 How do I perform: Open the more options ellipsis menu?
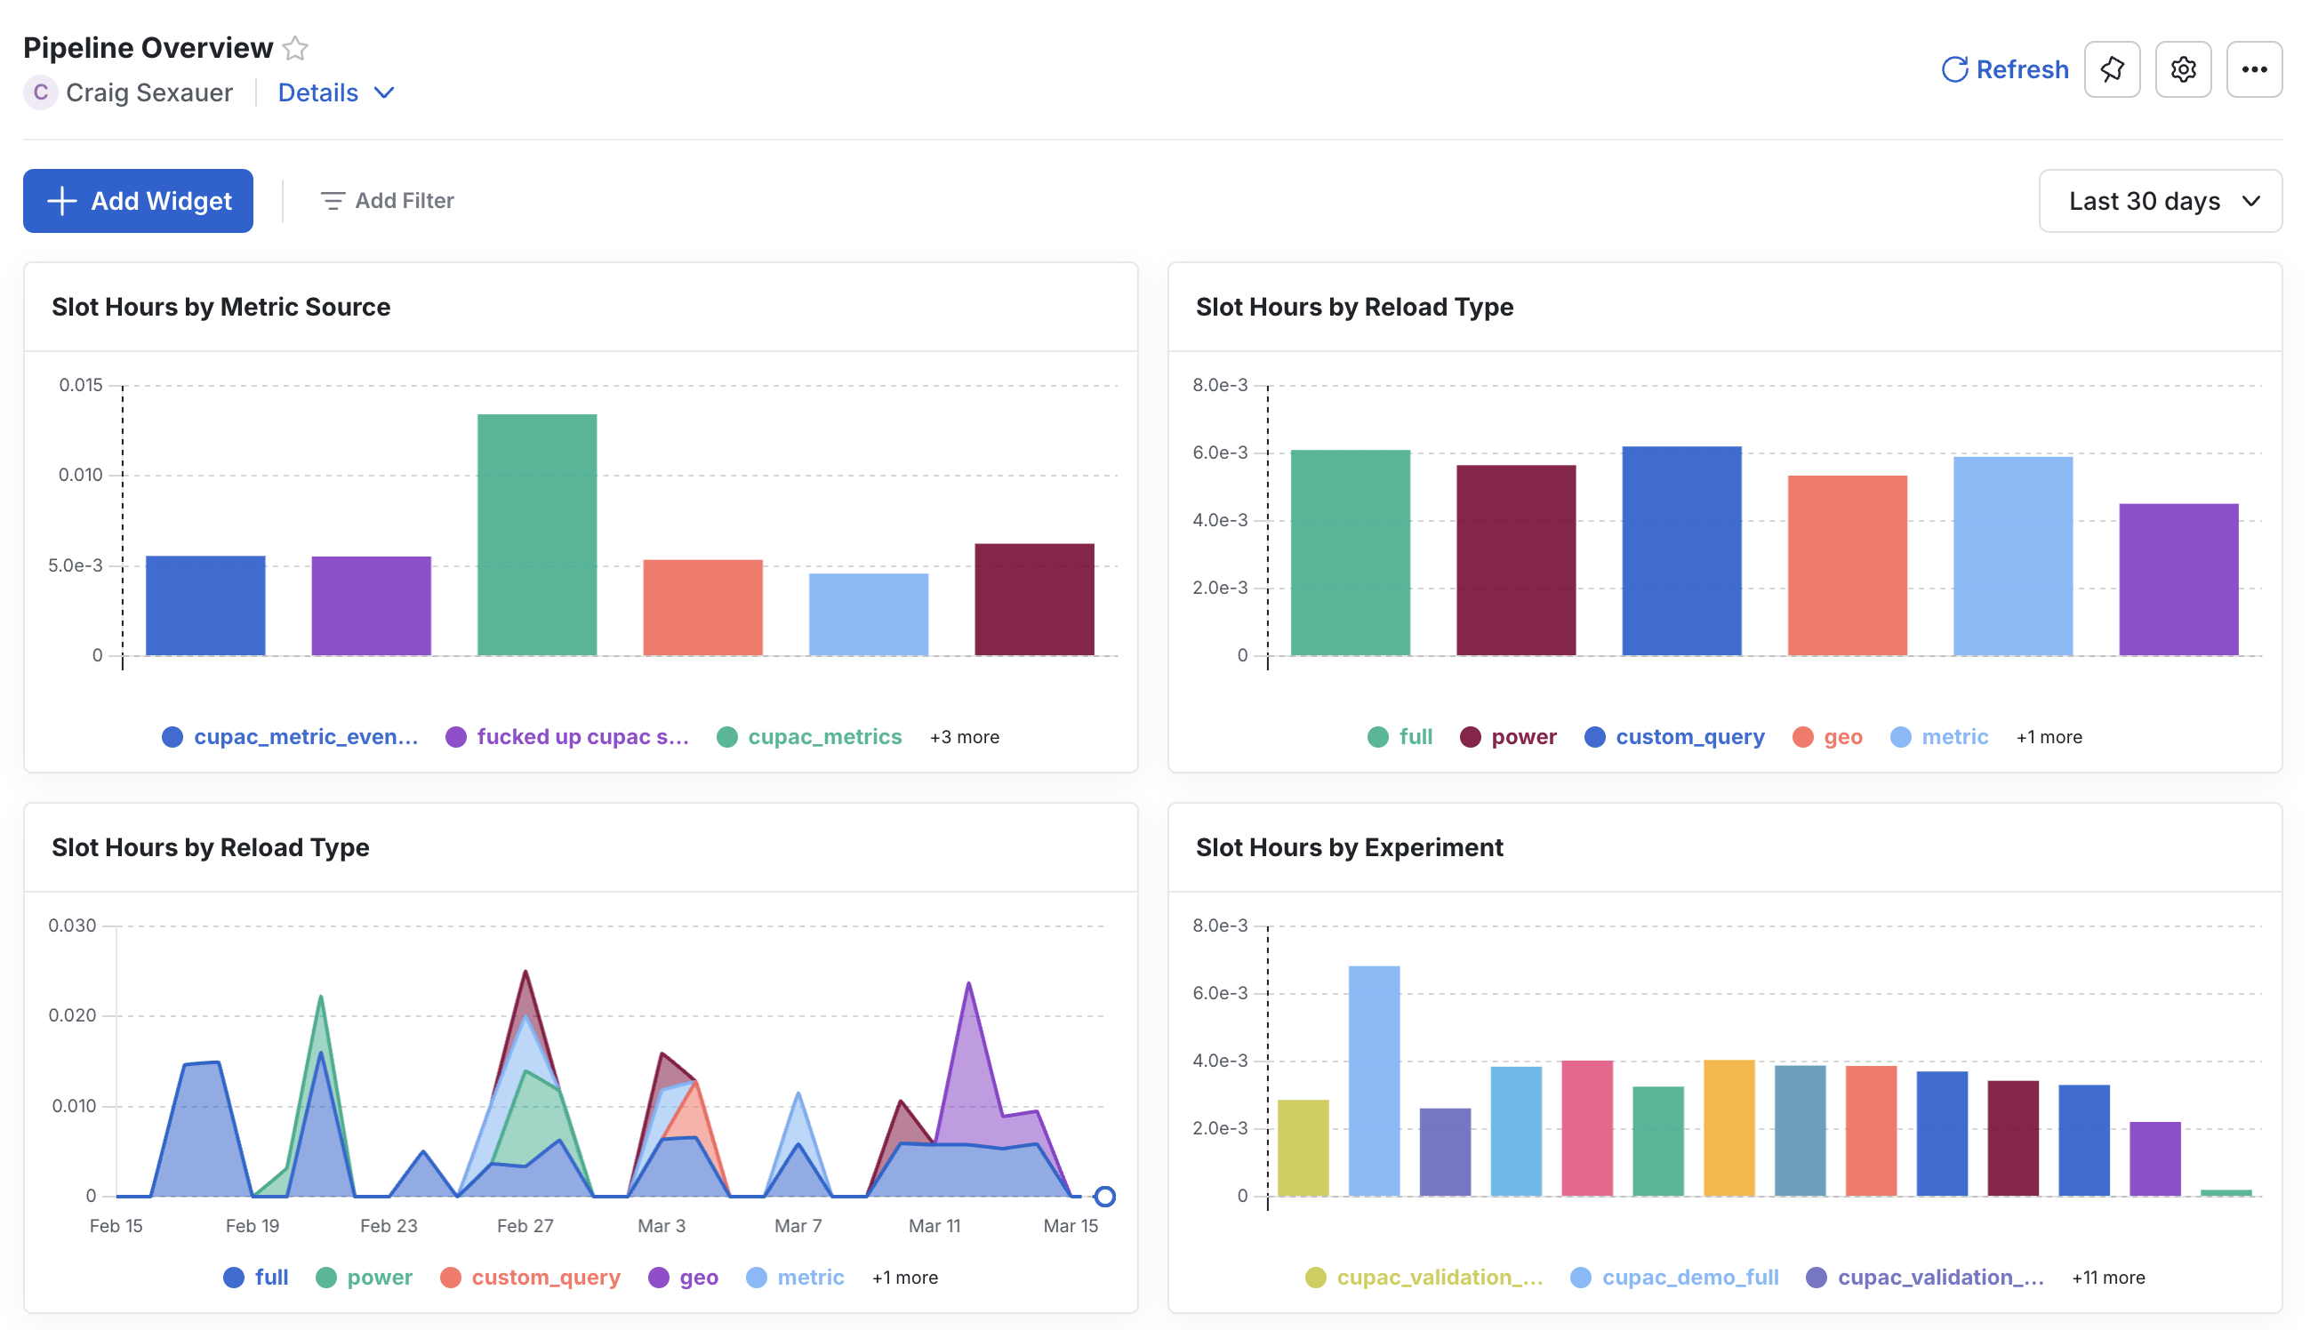click(x=2254, y=68)
